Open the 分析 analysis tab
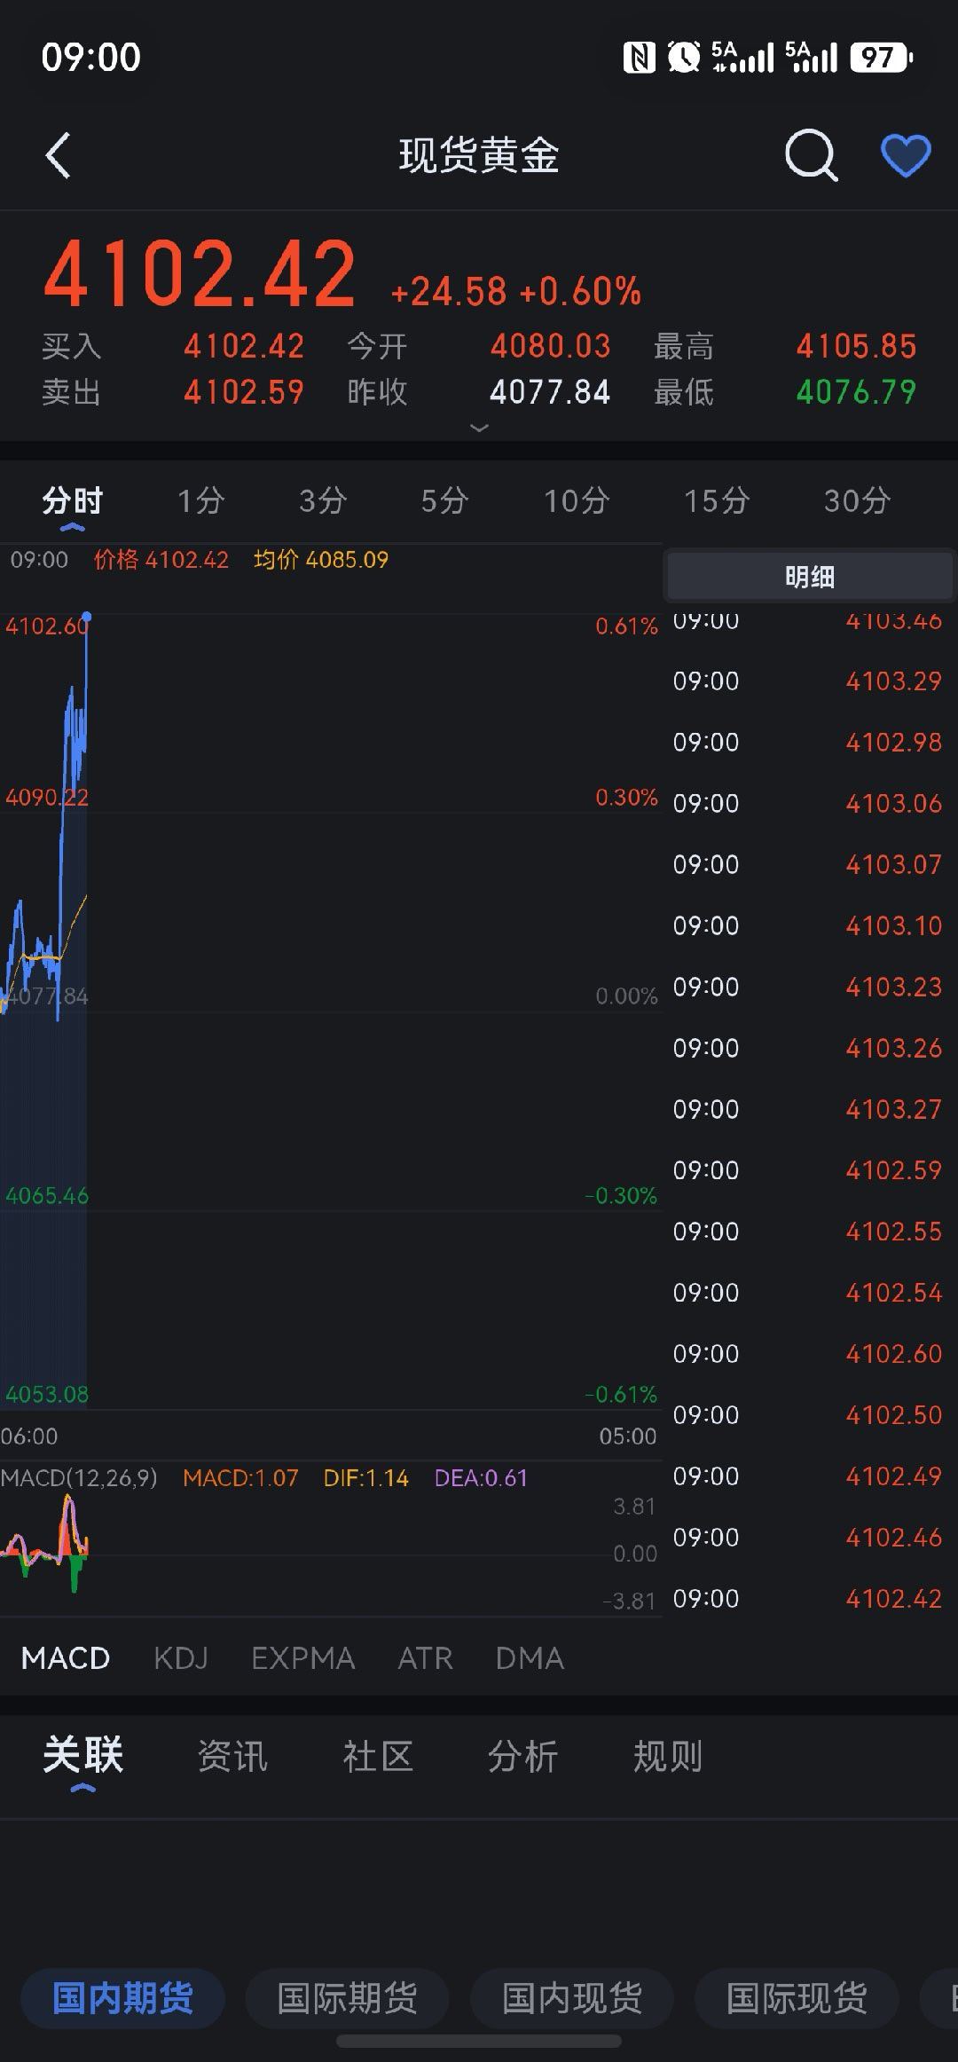This screenshot has width=958, height=2062. point(522,1756)
